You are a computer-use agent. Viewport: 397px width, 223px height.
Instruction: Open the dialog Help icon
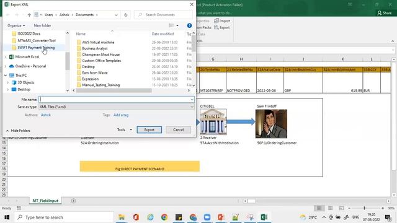[x=189, y=25]
